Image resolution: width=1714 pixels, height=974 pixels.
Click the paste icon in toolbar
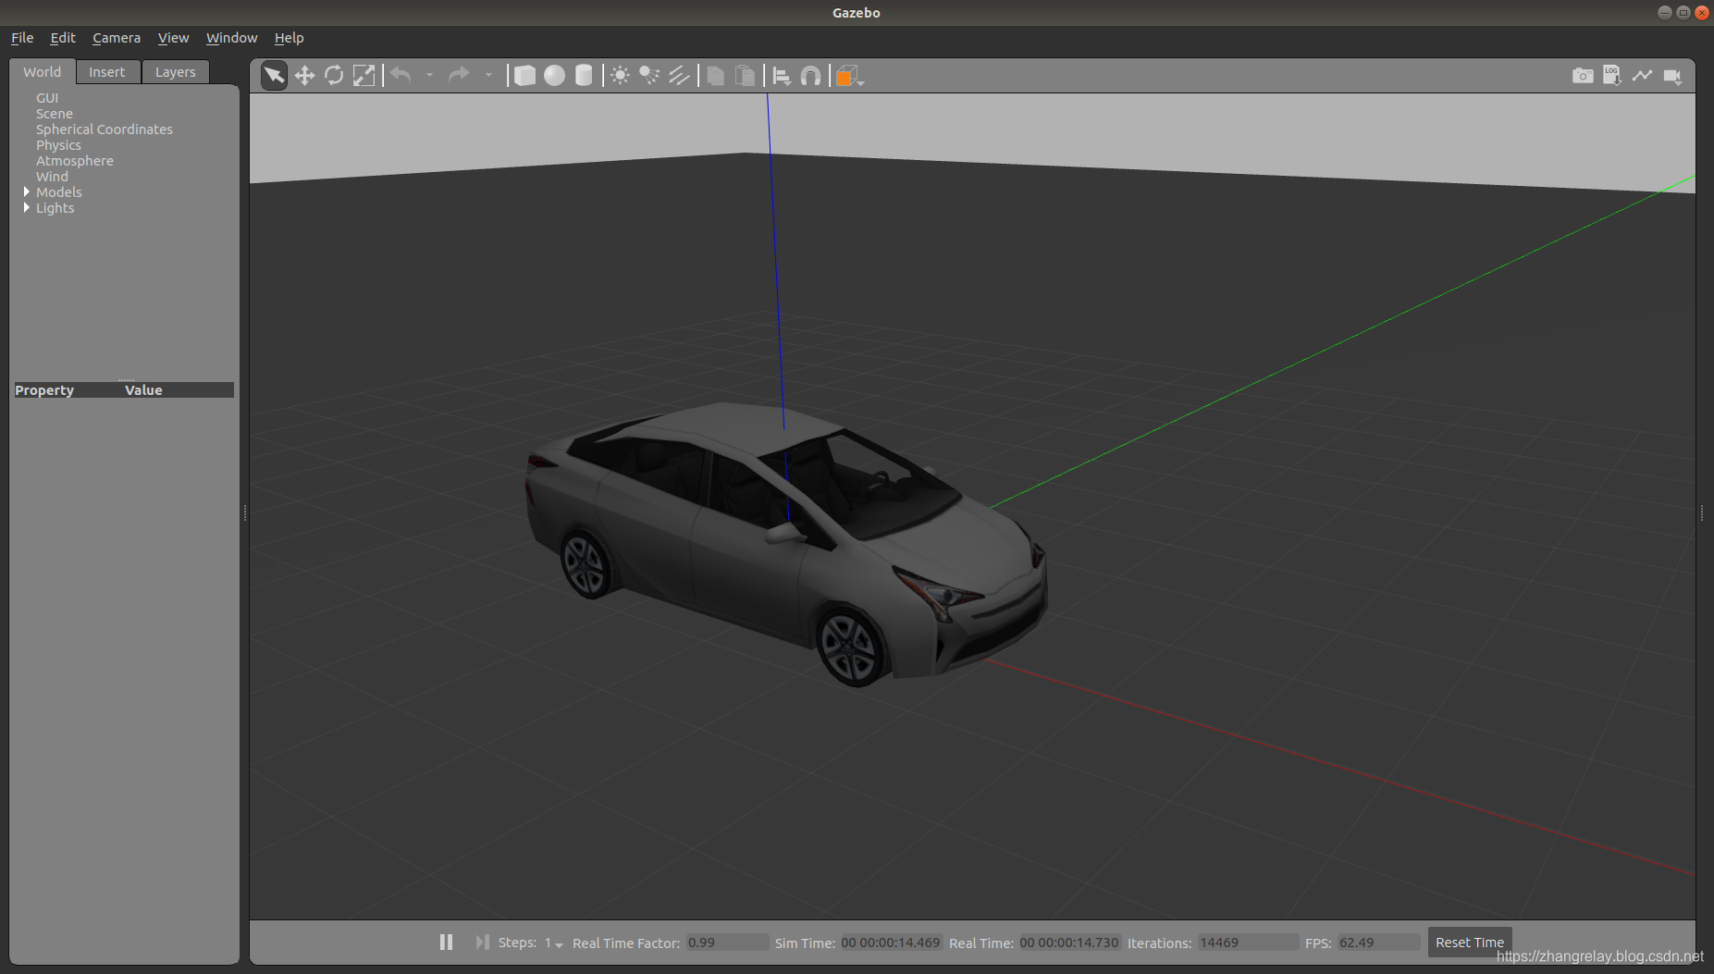[x=745, y=75]
